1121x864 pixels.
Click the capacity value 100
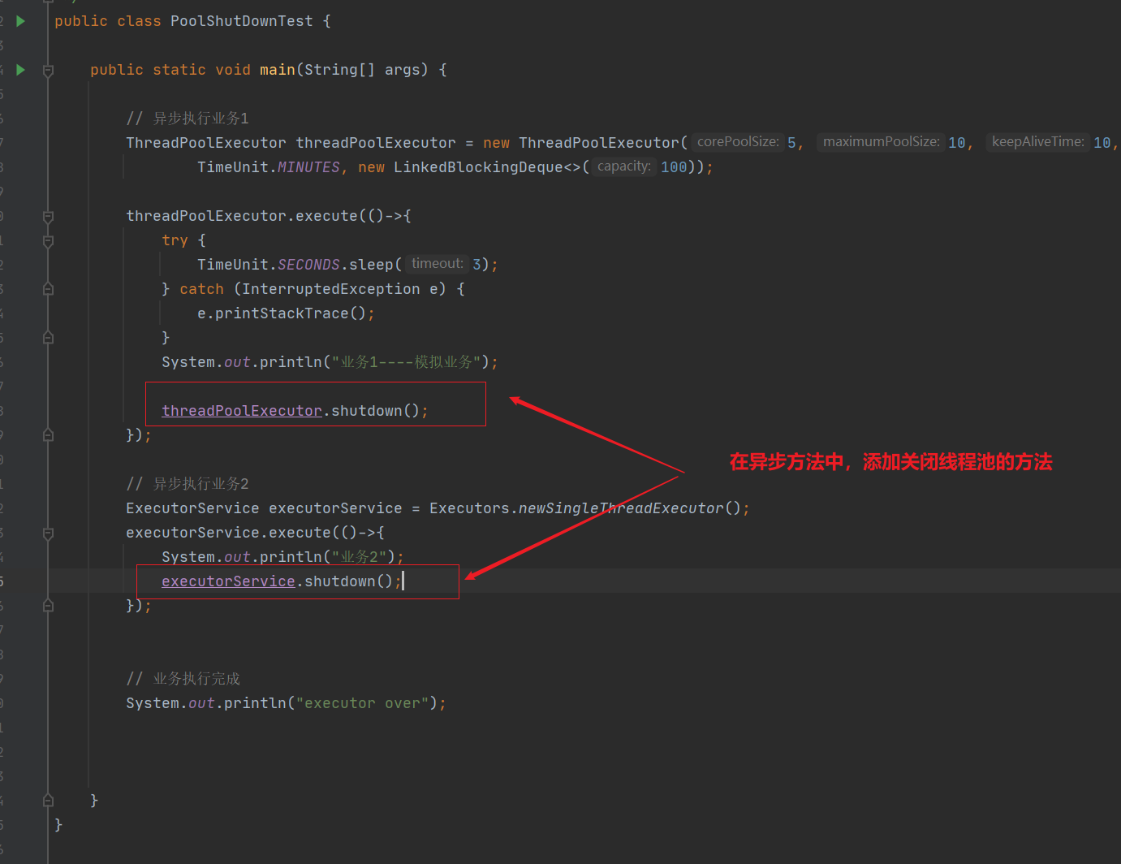click(674, 167)
